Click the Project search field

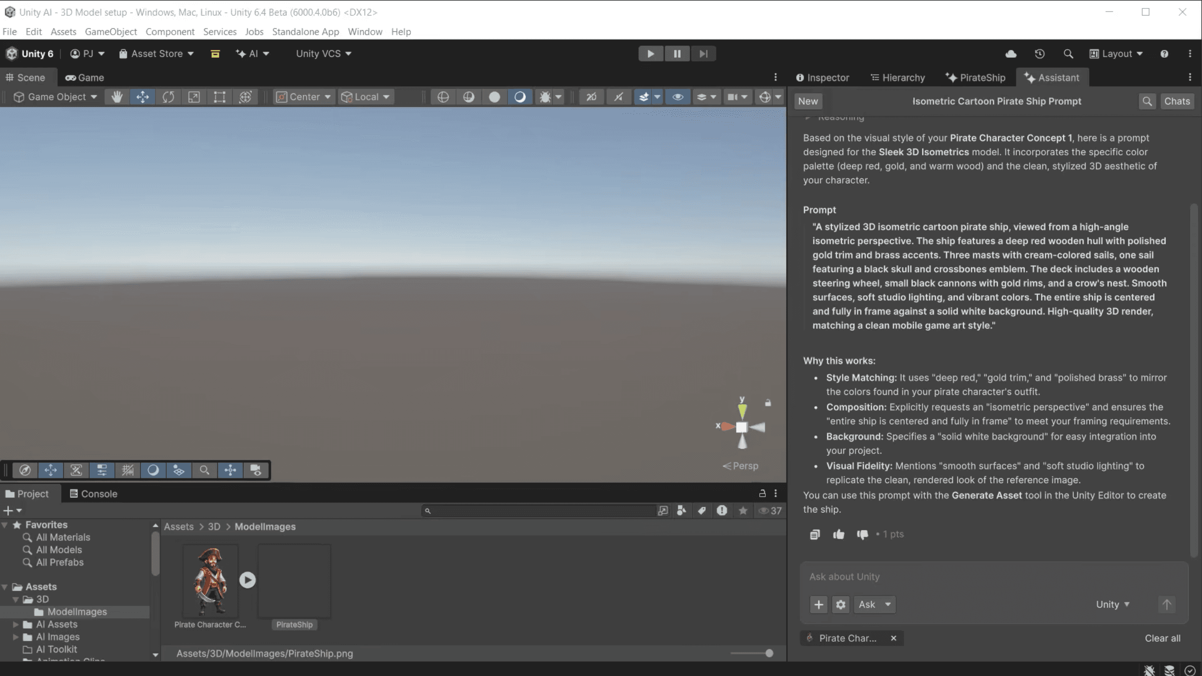[x=539, y=511]
